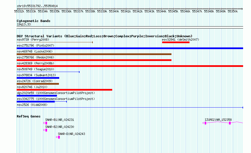
Task: Click the esv2751796 (Pinto2007) variant label
Action: (x=36, y=45)
